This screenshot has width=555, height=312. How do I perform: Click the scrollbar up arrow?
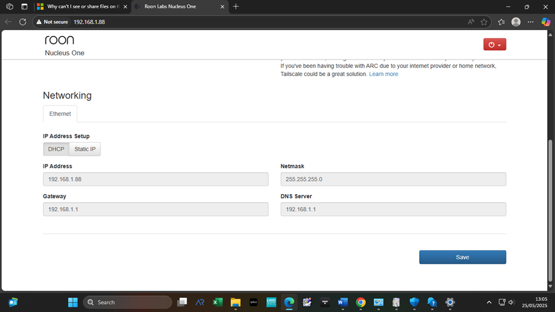550,35
